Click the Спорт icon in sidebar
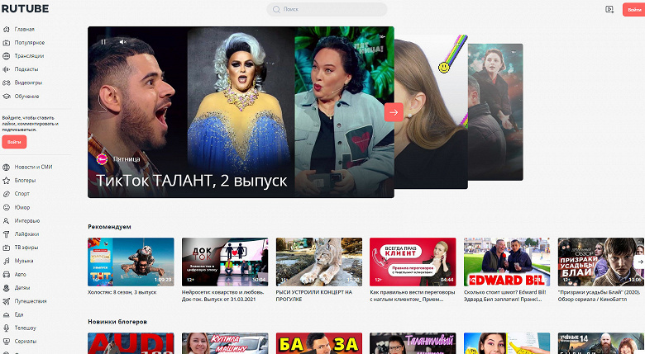The image size is (645, 354). pos(6,194)
